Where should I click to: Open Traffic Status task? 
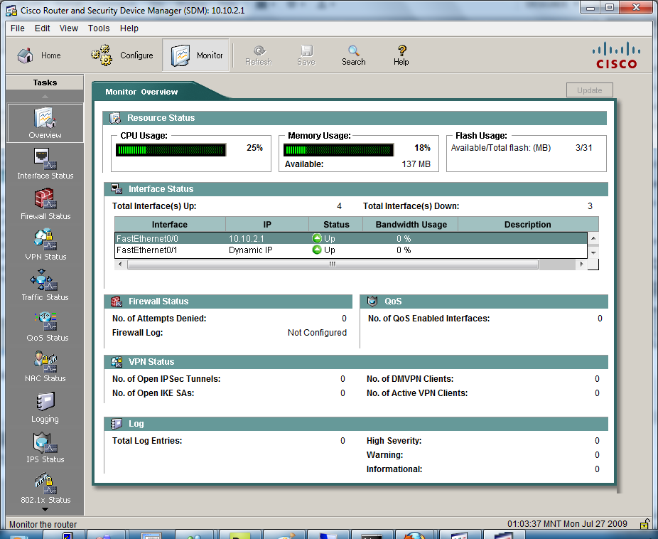click(x=45, y=285)
